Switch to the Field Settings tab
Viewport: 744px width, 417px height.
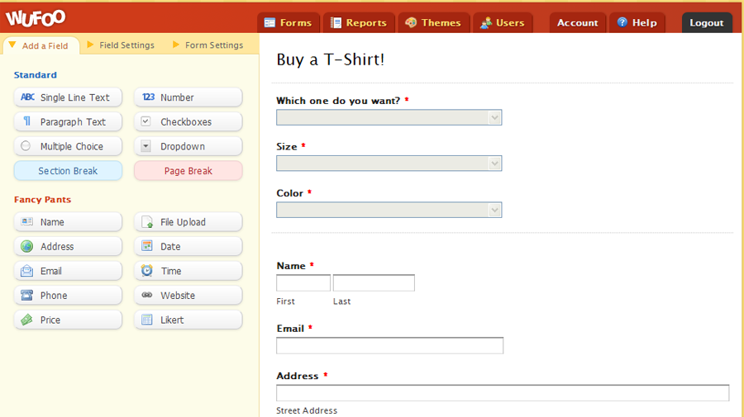[x=121, y=45]
